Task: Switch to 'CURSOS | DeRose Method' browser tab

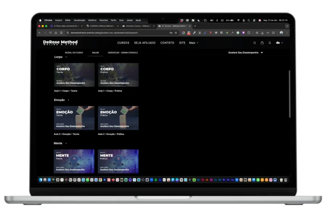Action: (102, 26)
